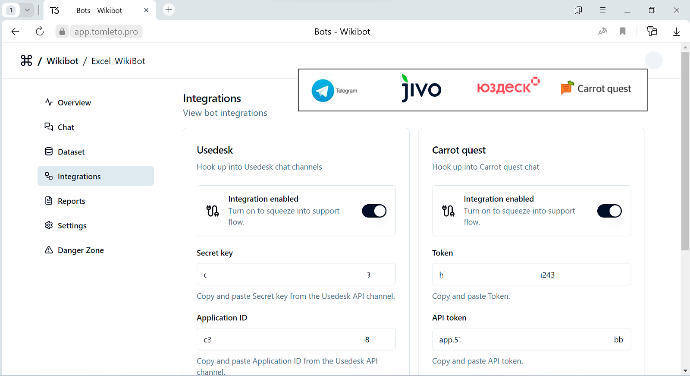The image size is (690, 376).
Task: Close the Bots - Wikibot tab
Action: [146, 10]
